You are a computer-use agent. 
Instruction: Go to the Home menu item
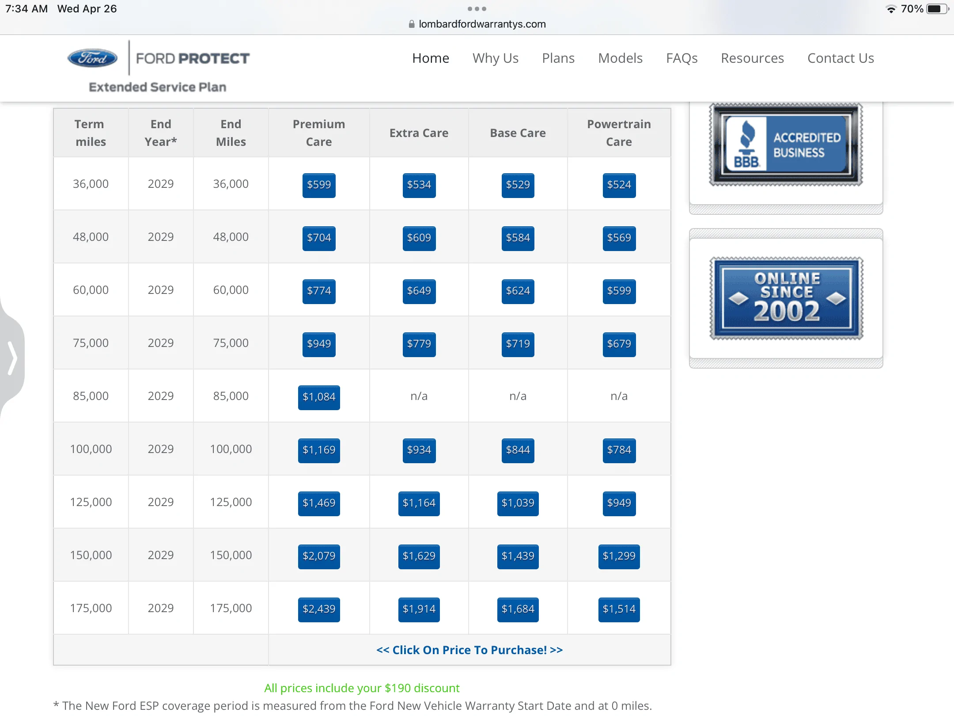(431, 58)
